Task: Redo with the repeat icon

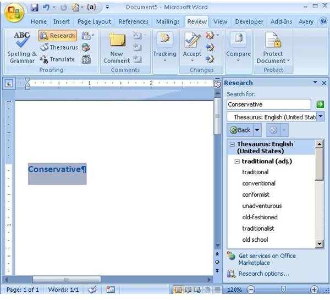Action: pyautogui.click(x=63, y=8)
